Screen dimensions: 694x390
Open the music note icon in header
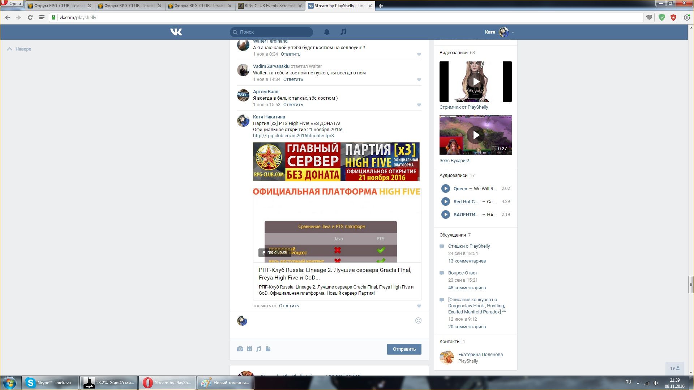tap(343, 32)
